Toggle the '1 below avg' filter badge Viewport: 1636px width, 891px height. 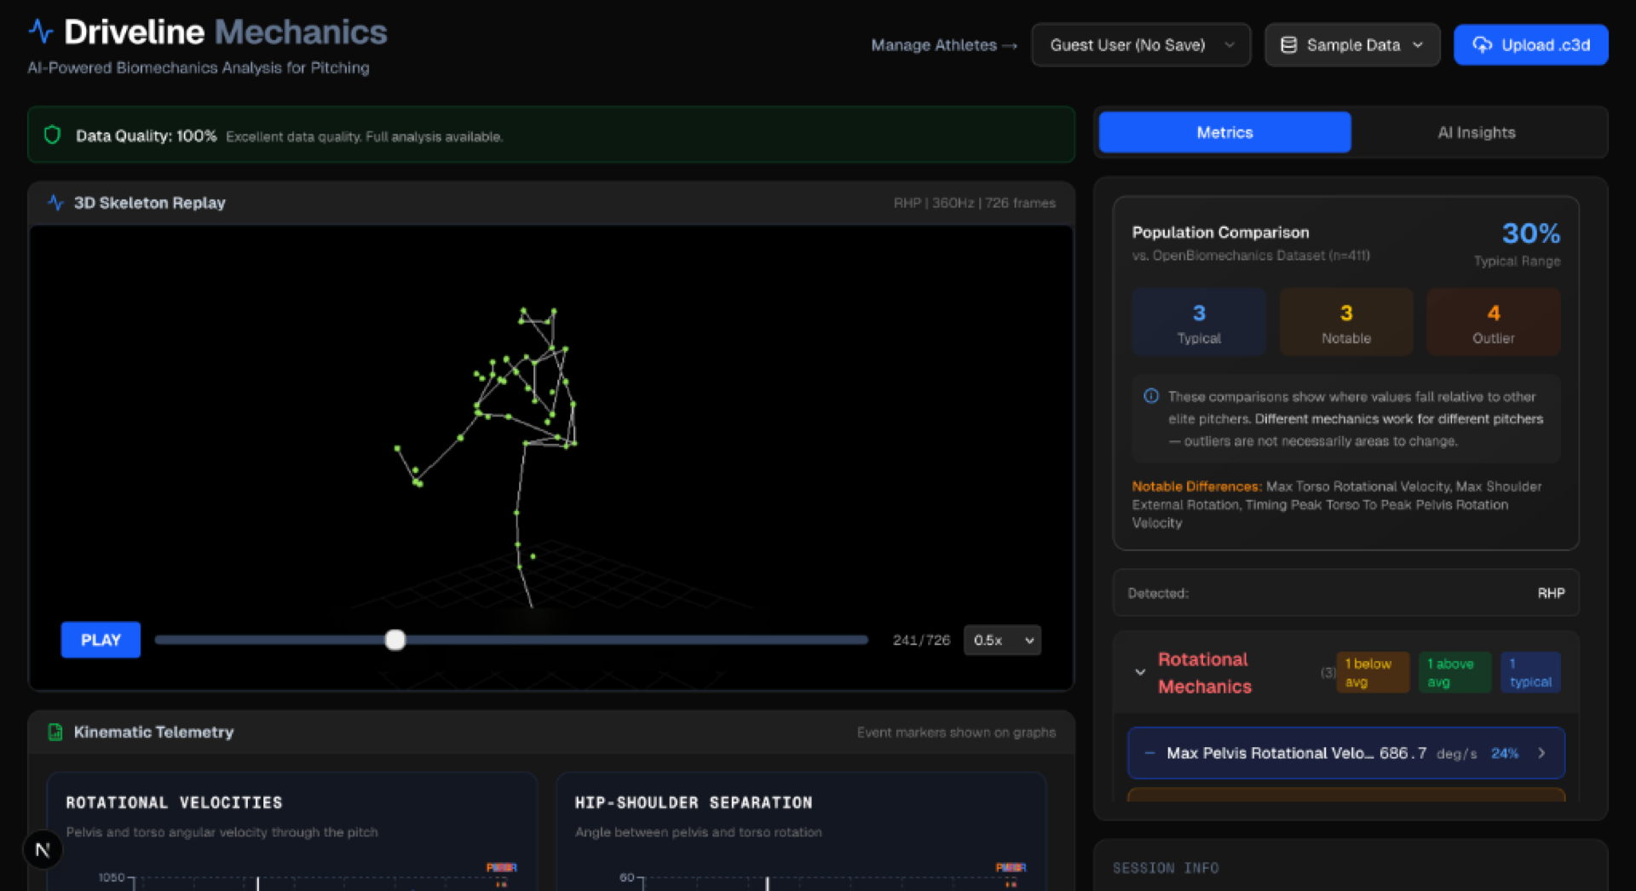tap(1372, 672)
